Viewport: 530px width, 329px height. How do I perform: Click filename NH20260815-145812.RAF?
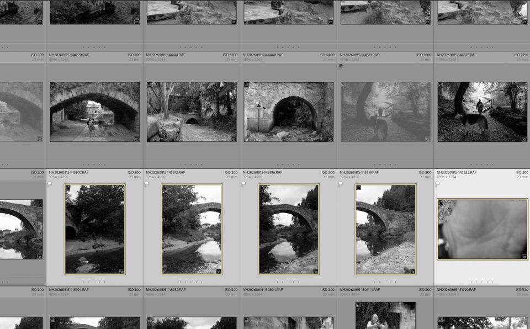[165, 172]
